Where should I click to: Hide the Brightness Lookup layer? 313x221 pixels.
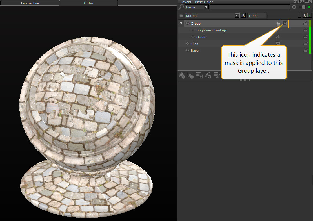click(x=193, y=30)
